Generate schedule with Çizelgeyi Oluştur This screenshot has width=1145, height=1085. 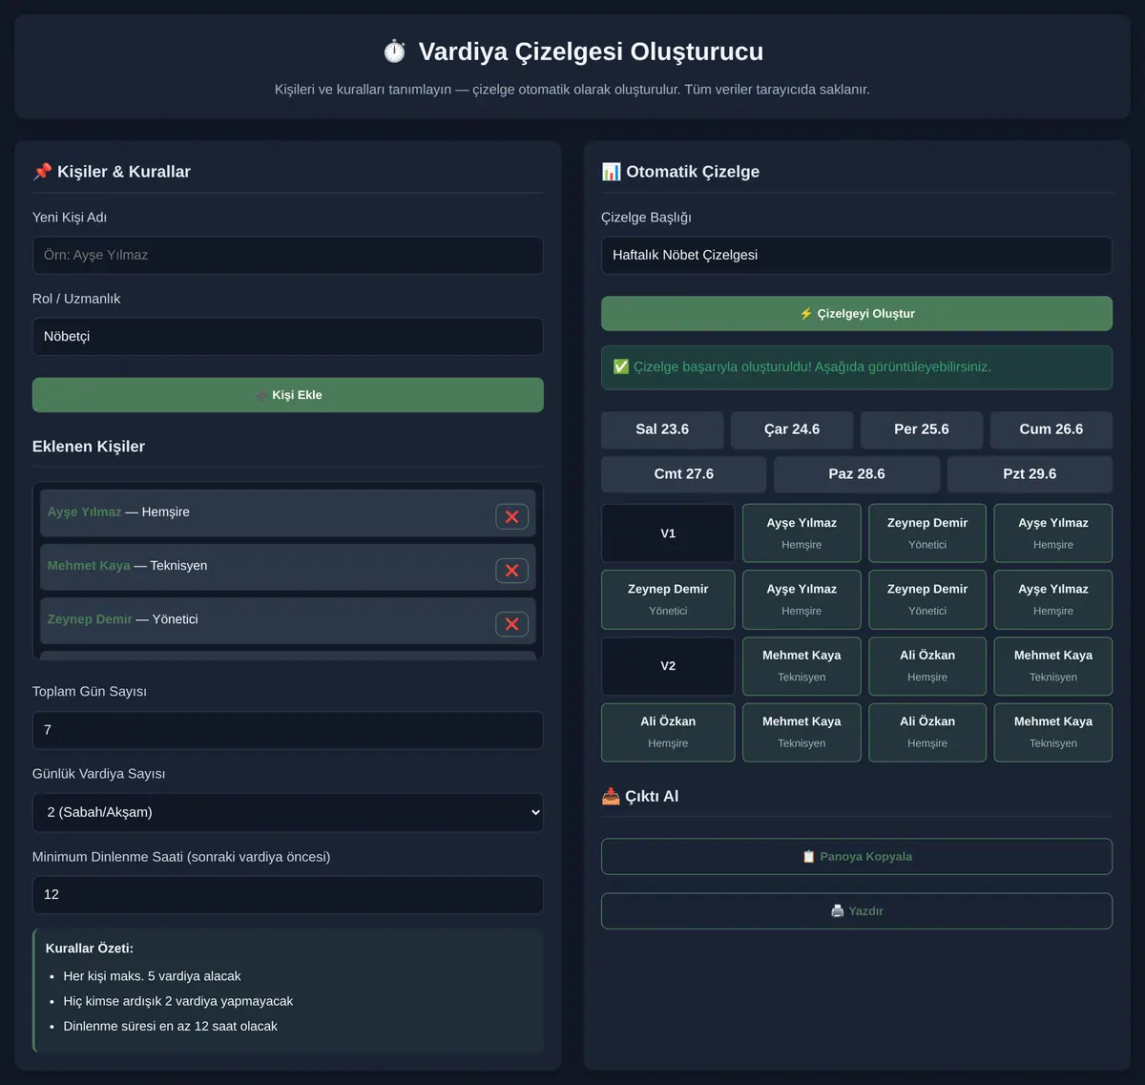(857, 314)
